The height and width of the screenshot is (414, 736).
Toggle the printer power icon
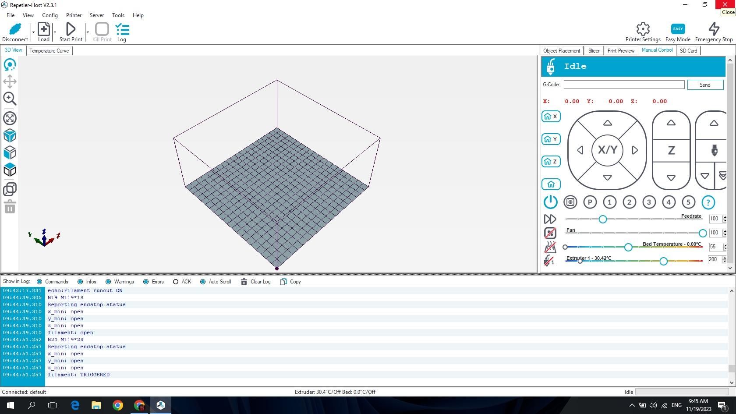(x=550, y=202)
